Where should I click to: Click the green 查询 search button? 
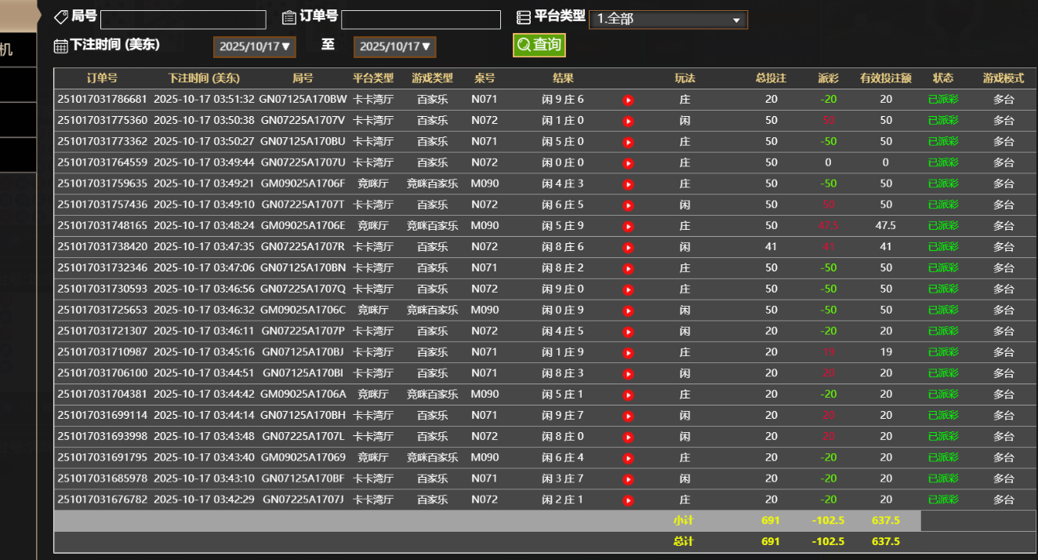(x=539, y=45)
